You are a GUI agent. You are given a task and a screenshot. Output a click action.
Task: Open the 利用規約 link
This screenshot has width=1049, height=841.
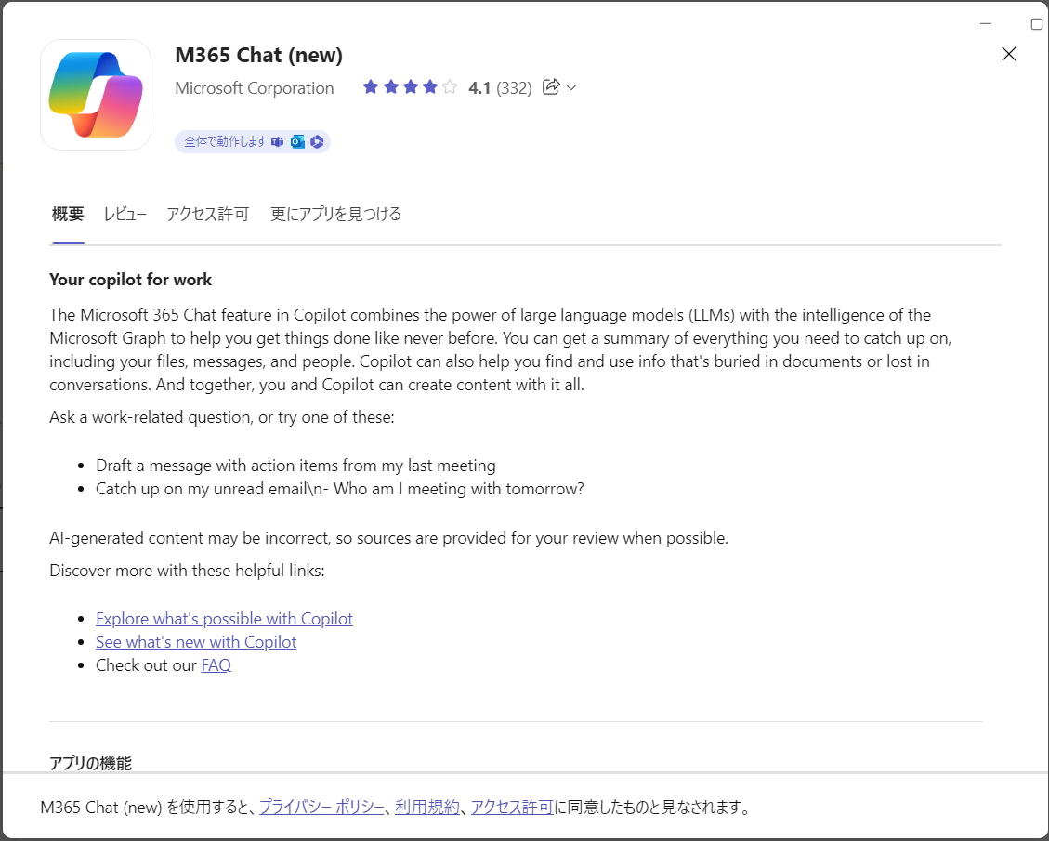427,808
